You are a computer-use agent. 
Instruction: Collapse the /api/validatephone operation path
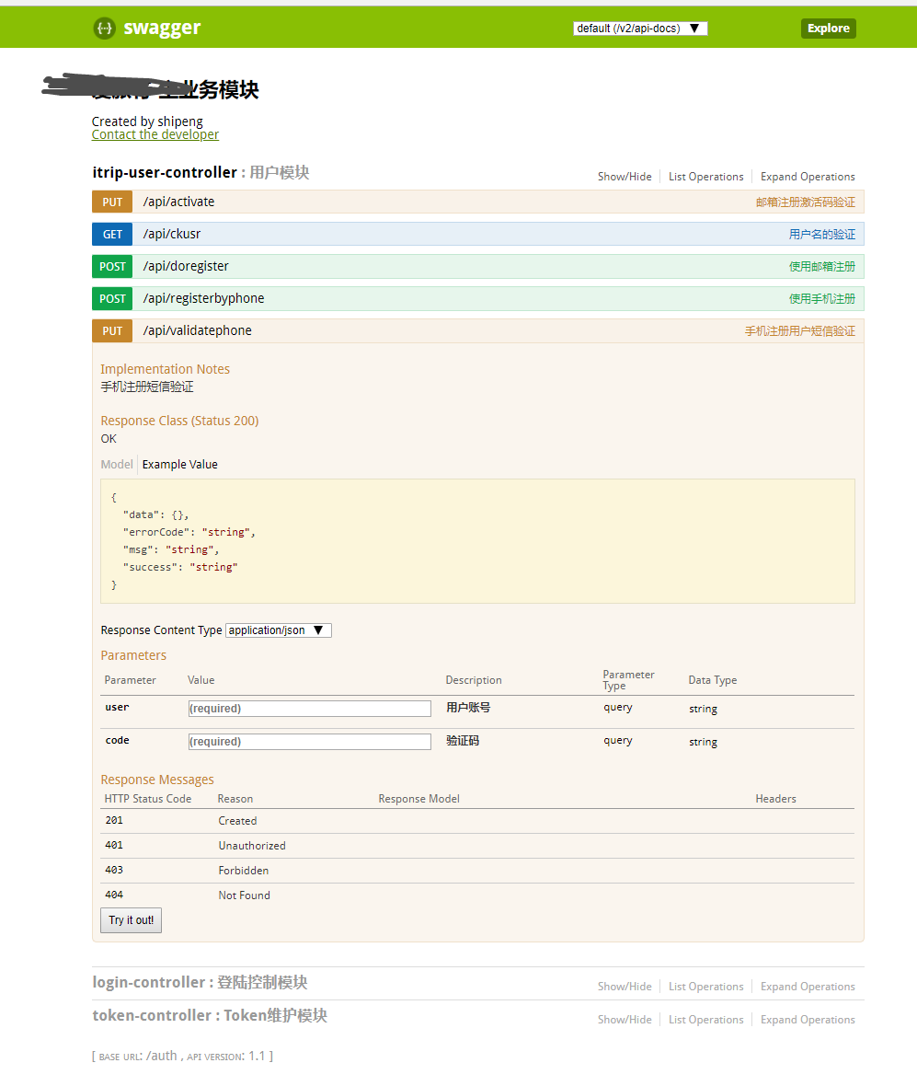(x=197, y=331)
